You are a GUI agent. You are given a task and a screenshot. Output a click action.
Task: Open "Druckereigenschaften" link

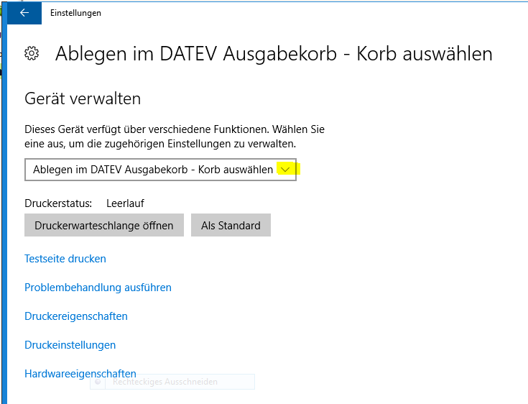(x=76, y=316)
